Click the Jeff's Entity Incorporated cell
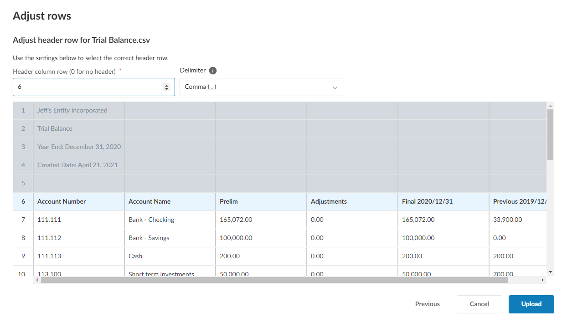 [78, 110]
